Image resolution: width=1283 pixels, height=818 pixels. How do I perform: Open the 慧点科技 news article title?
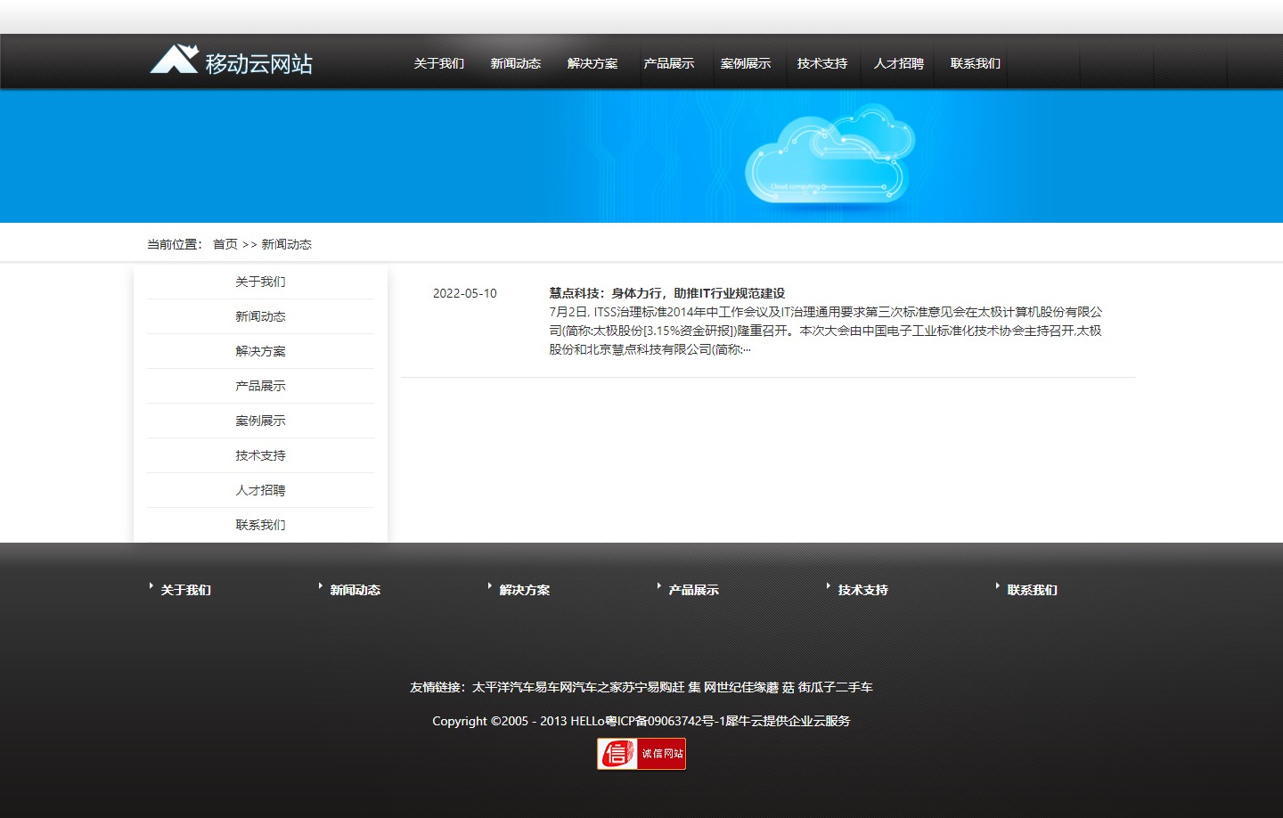pyautogui.click(x=666, y=293)
